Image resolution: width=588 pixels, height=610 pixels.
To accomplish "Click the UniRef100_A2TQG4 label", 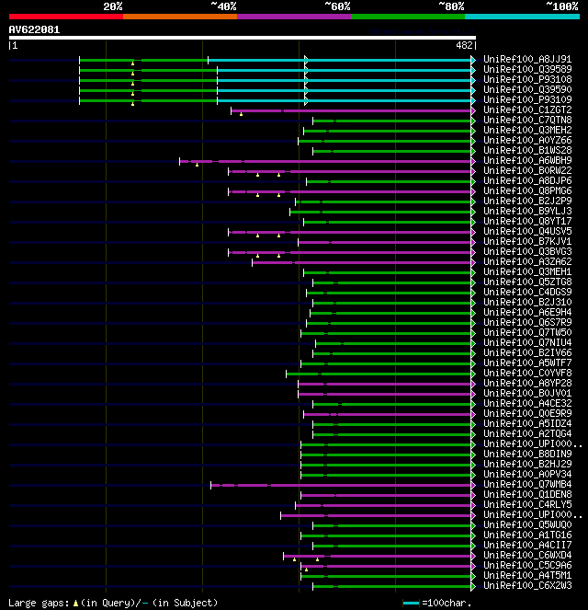I will pyautogui.click(x=527, y=433).
